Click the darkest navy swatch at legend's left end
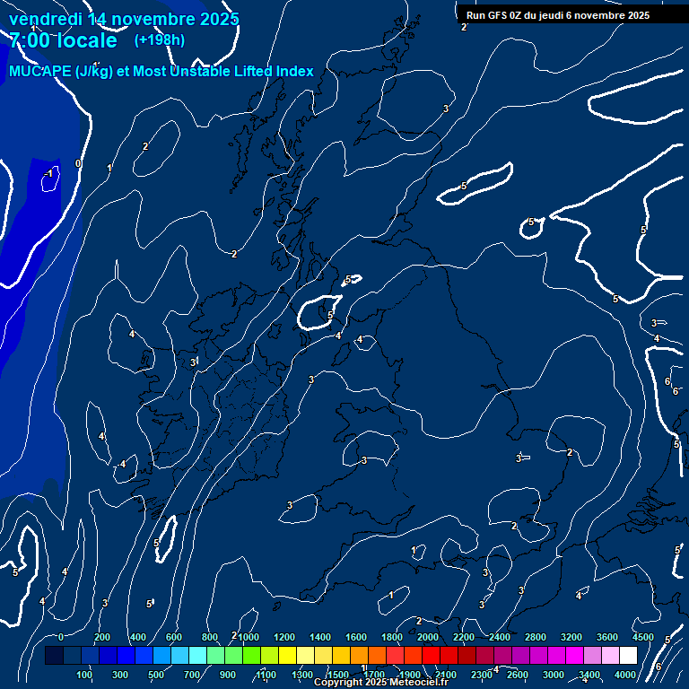The height and width of the screenshot is (689, 689). click(x=54, y=656)
